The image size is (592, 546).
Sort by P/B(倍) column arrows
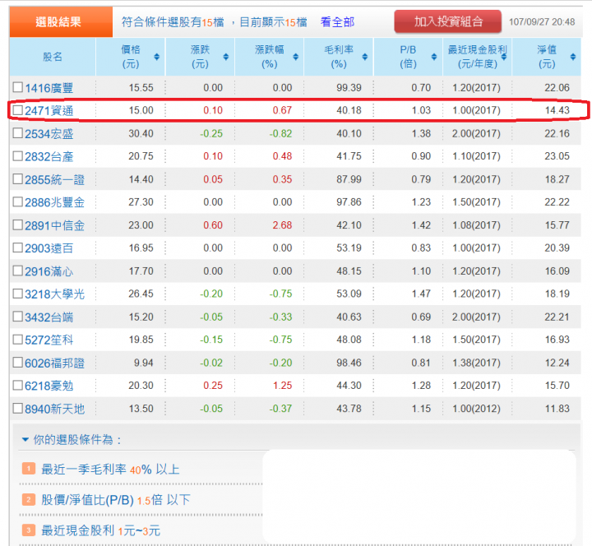pyautogui.click(x=434, y=57)
